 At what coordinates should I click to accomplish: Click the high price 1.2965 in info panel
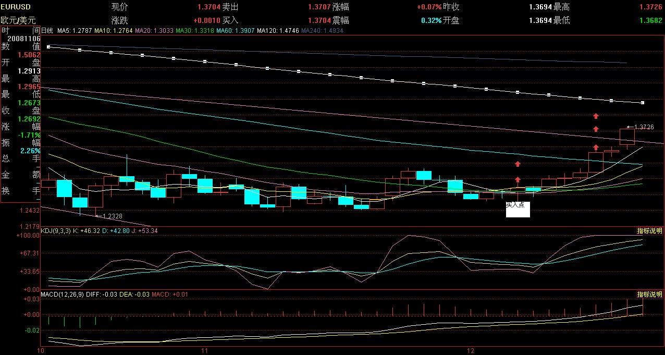(x=29, y=87)
